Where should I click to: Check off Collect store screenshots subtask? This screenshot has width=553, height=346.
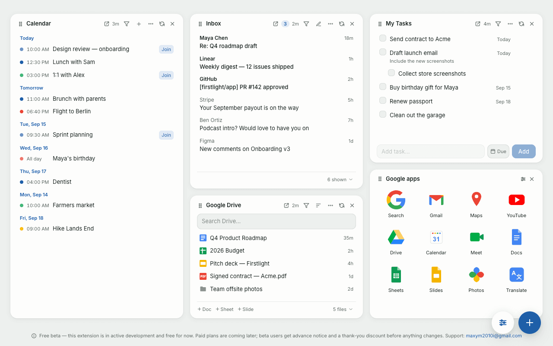tap(391, 73)
